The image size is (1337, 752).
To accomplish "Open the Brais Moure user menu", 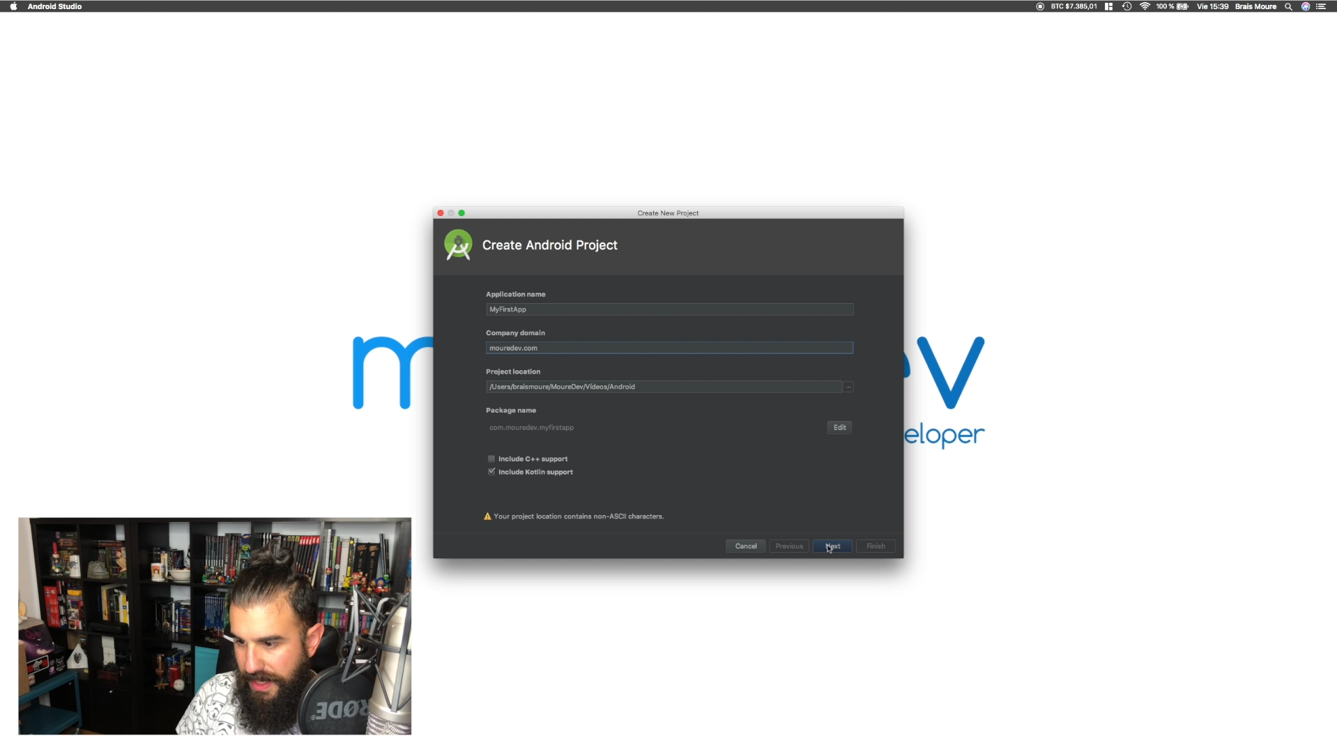I will pos(1255,6).
